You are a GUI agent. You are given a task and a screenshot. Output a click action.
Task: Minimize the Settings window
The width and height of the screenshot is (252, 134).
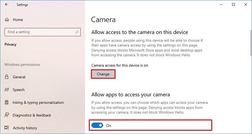[221, 5]
